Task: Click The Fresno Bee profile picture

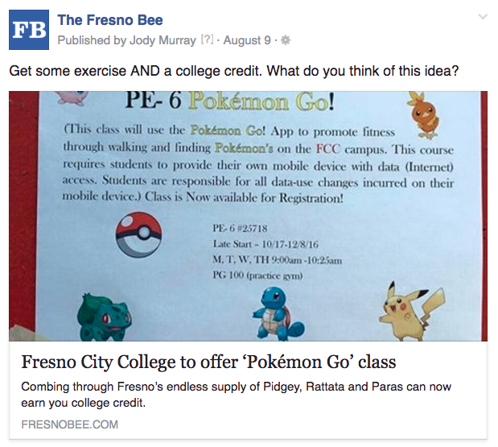Action: click(x=29, y=30)
